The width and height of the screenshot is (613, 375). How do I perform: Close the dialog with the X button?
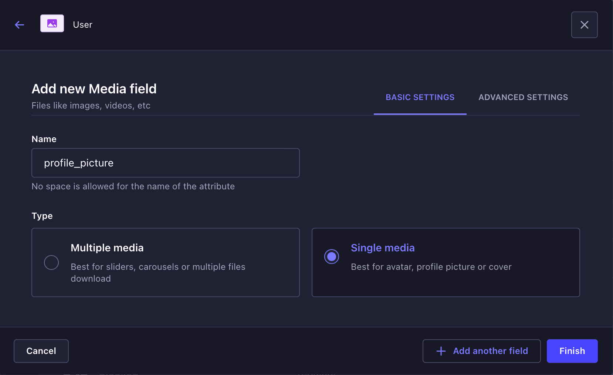(584, 25)
